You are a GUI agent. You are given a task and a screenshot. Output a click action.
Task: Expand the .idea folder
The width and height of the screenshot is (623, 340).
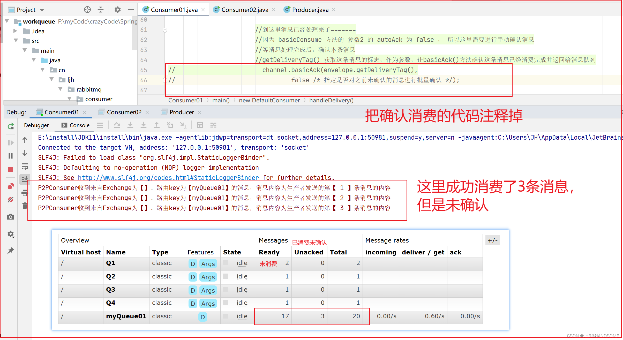[x=15, y=31]
